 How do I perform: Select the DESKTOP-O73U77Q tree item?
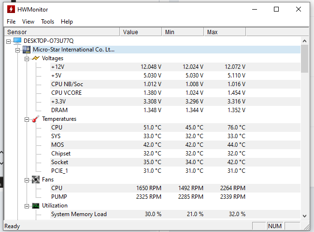[x=49, y=41]
